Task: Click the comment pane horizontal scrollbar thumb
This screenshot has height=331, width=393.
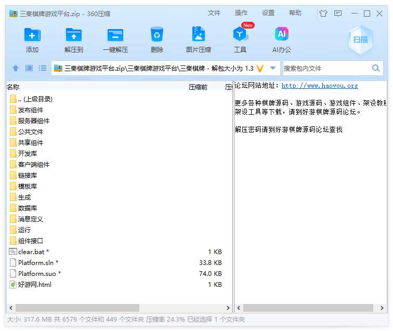Action: (x=308, y=308)
